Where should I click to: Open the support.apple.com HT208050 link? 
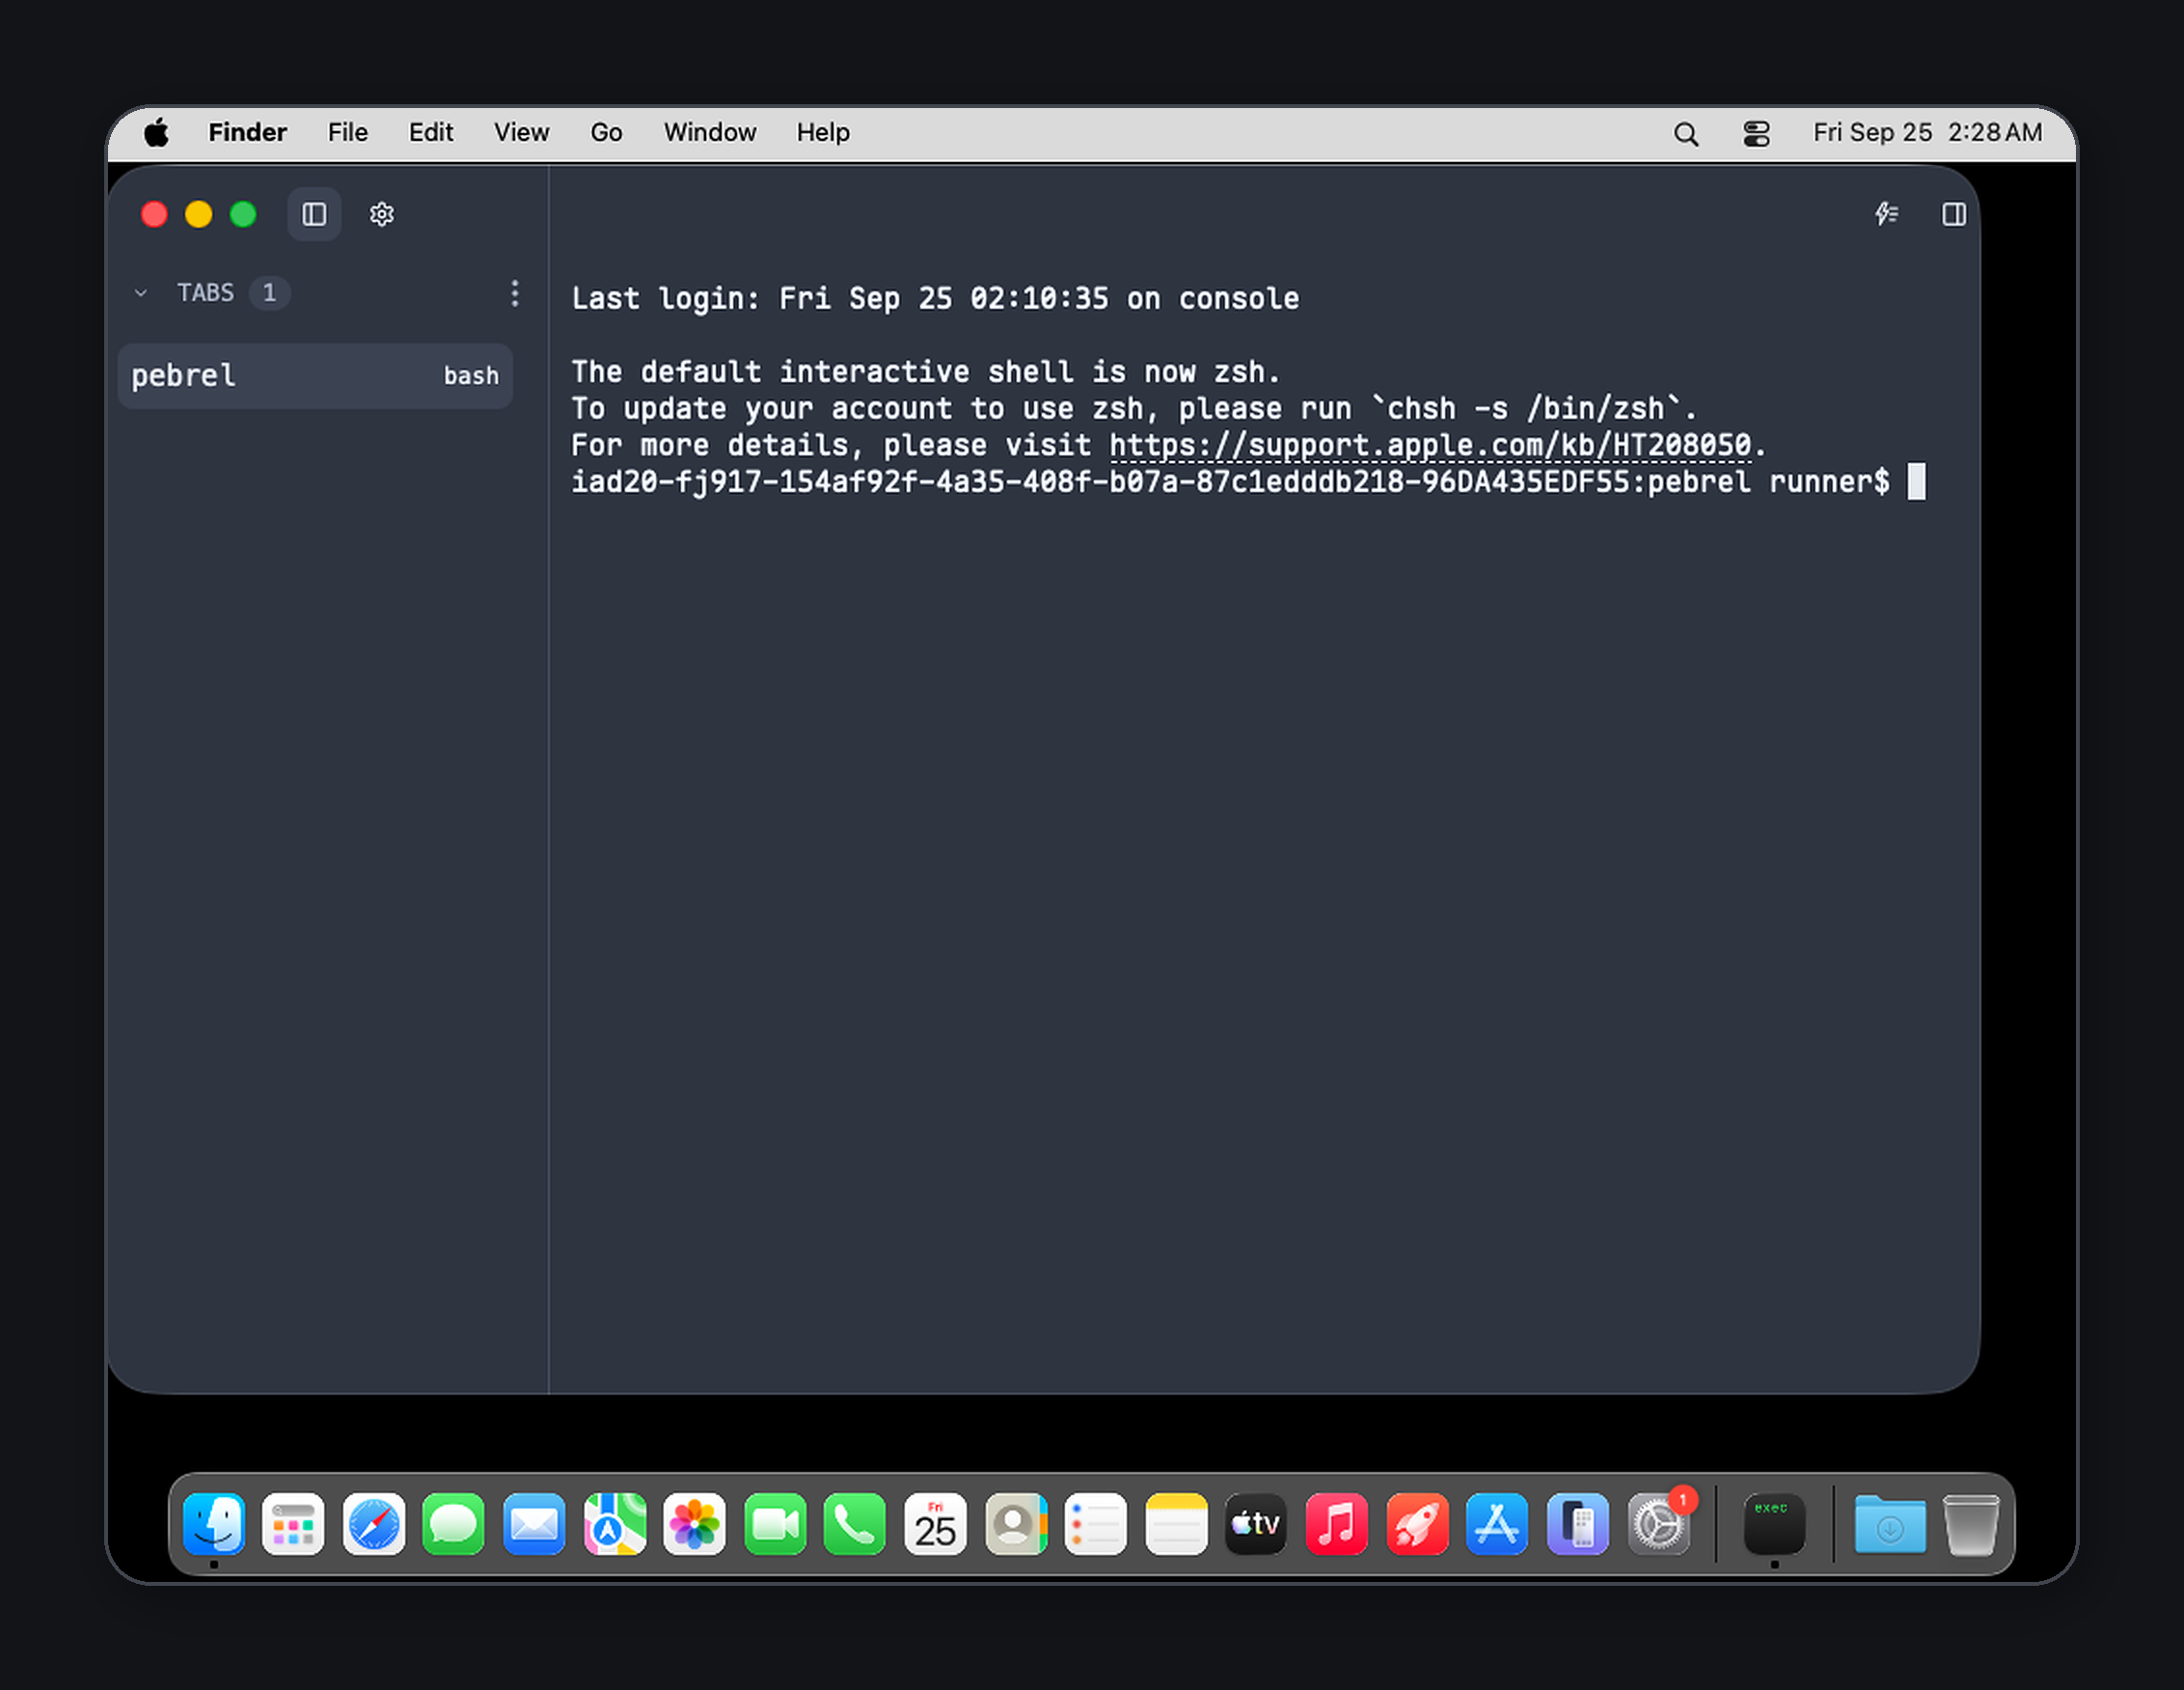[x=1430, y=445]
